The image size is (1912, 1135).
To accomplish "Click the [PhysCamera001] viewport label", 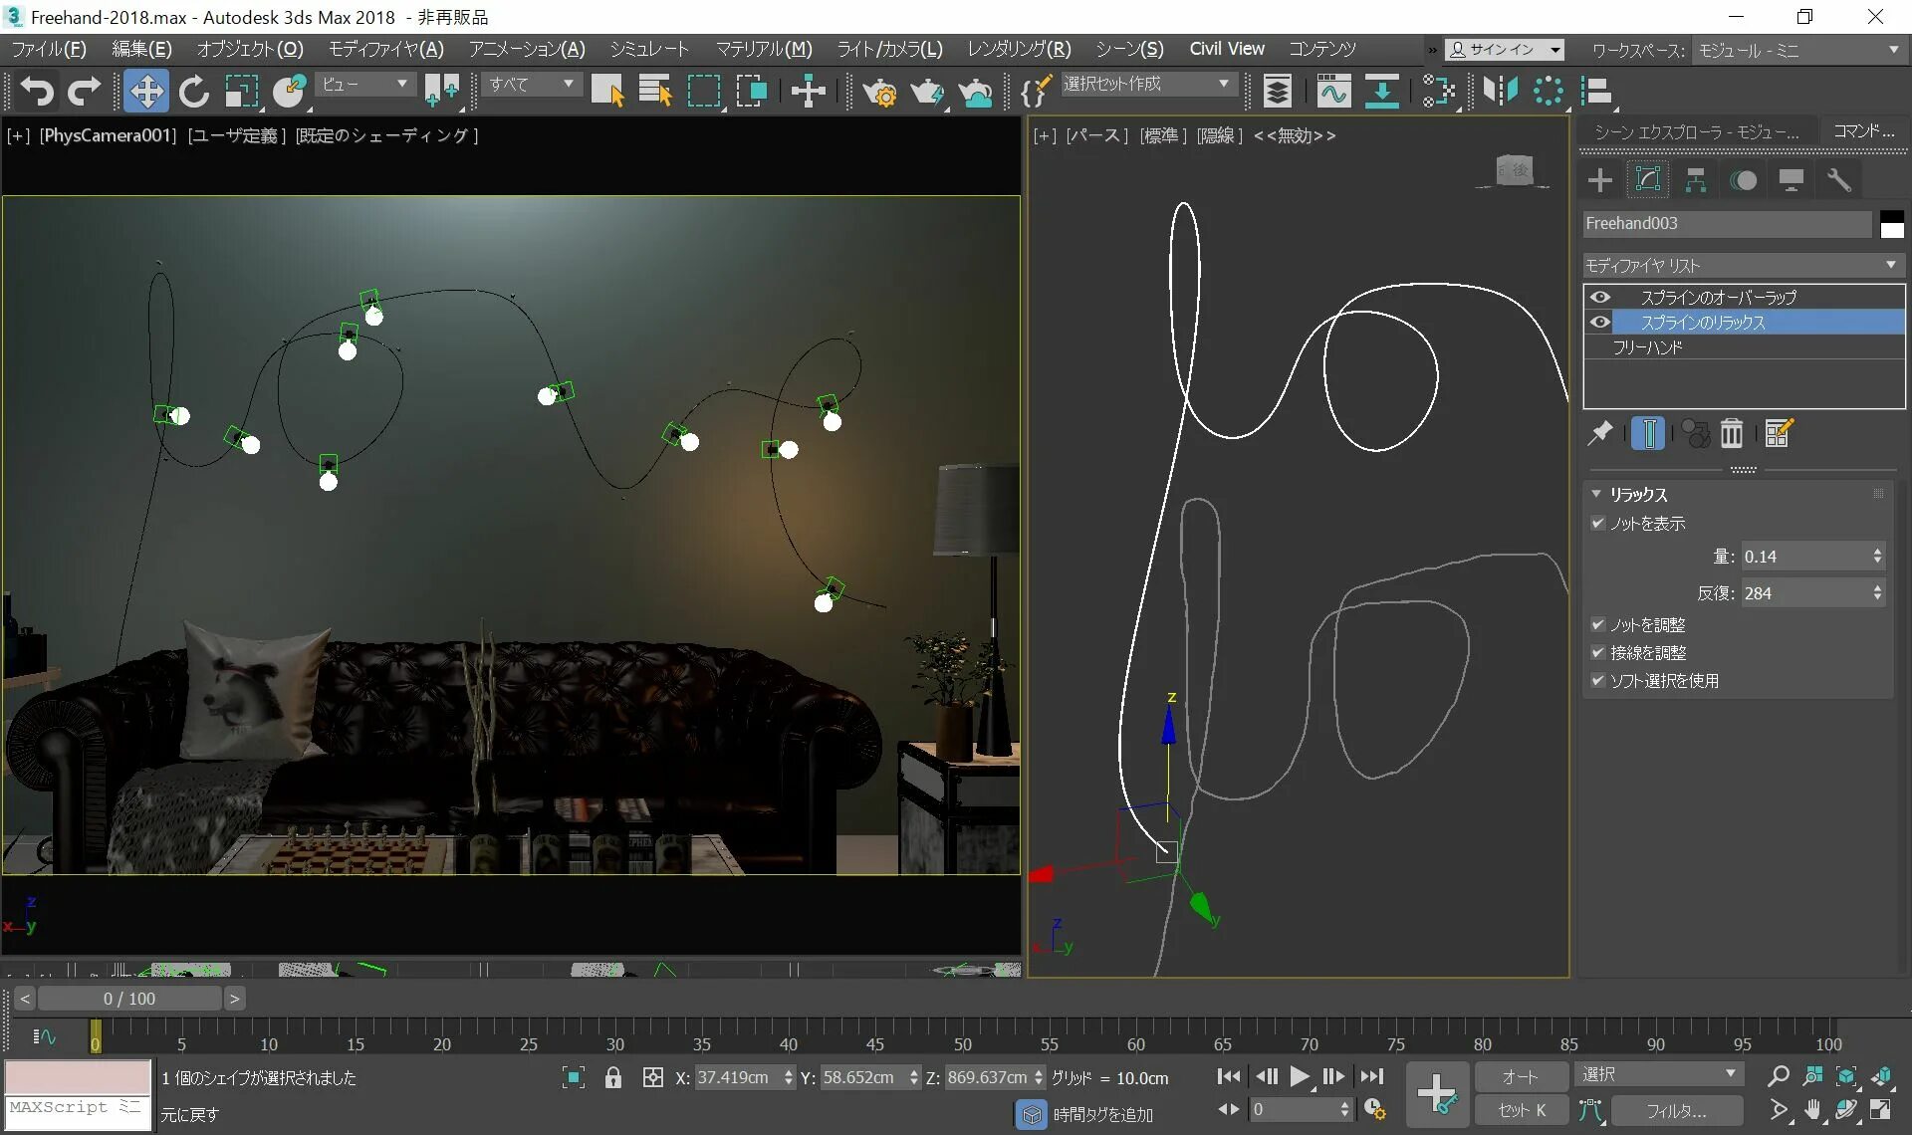I will coord(108,135).
